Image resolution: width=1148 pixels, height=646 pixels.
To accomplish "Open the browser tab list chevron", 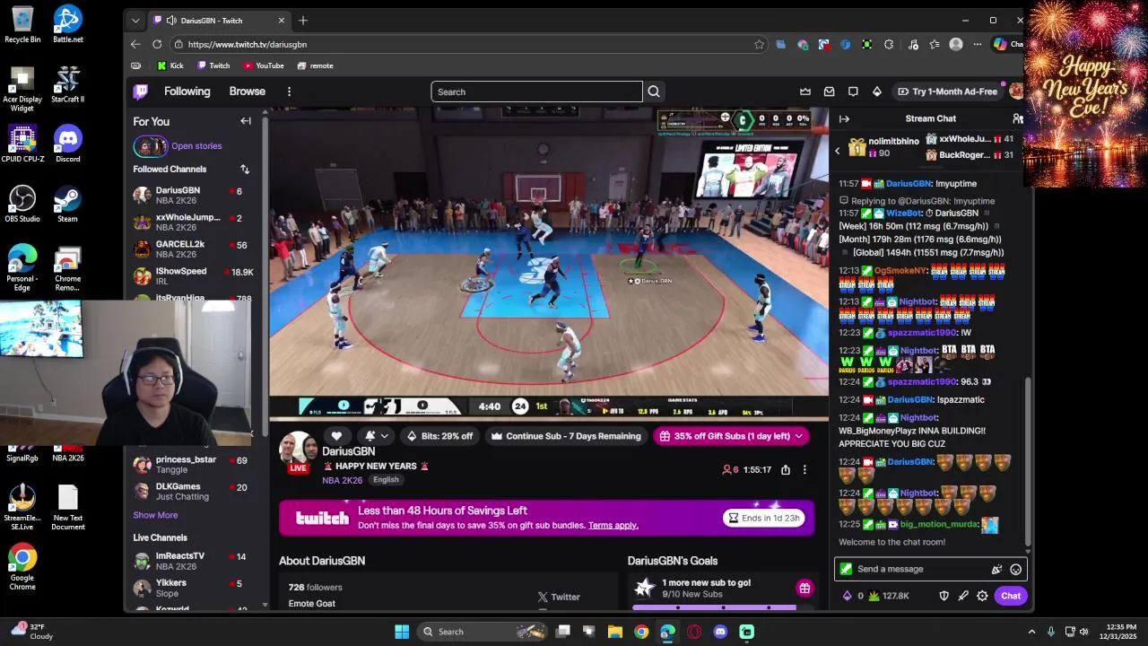I will 135,20.
